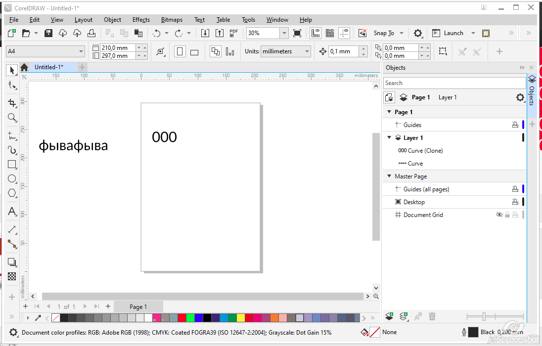The image size is (542, 346).
Task: Publish to PDF icon
Action: [234, 33]
